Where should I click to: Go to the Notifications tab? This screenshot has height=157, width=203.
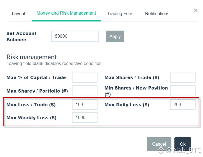click(x=157, y=13)
